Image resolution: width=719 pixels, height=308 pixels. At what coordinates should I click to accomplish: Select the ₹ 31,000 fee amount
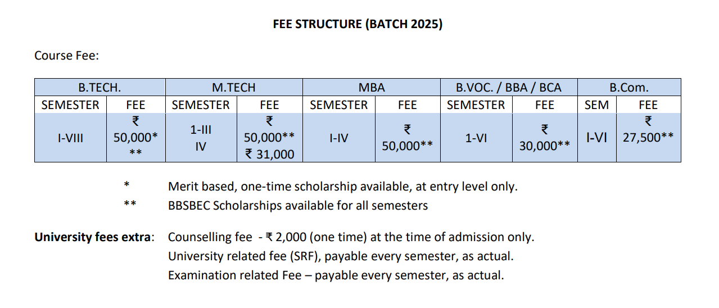click(270, 154)
